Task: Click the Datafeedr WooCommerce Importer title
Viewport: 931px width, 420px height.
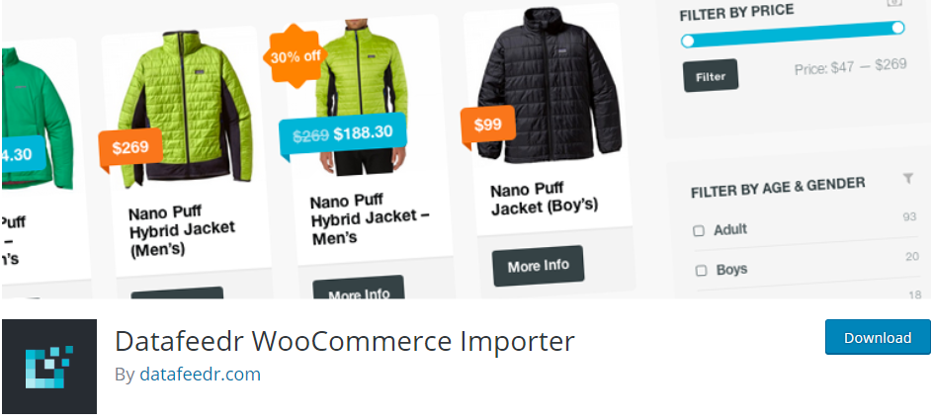Action: (345, 342)
